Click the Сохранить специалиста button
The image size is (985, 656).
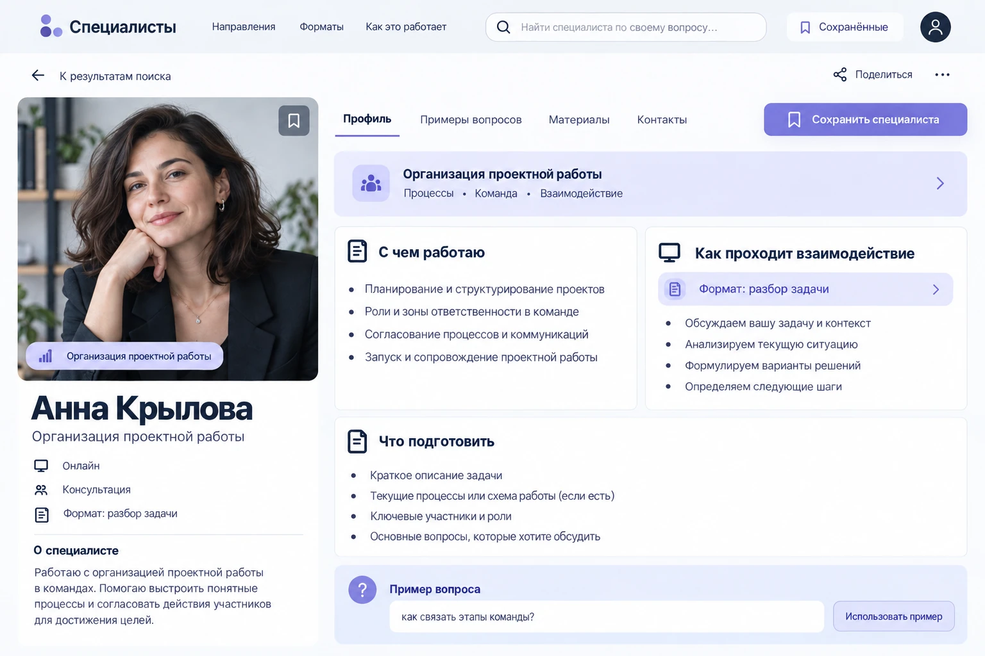tap(865, 119)
